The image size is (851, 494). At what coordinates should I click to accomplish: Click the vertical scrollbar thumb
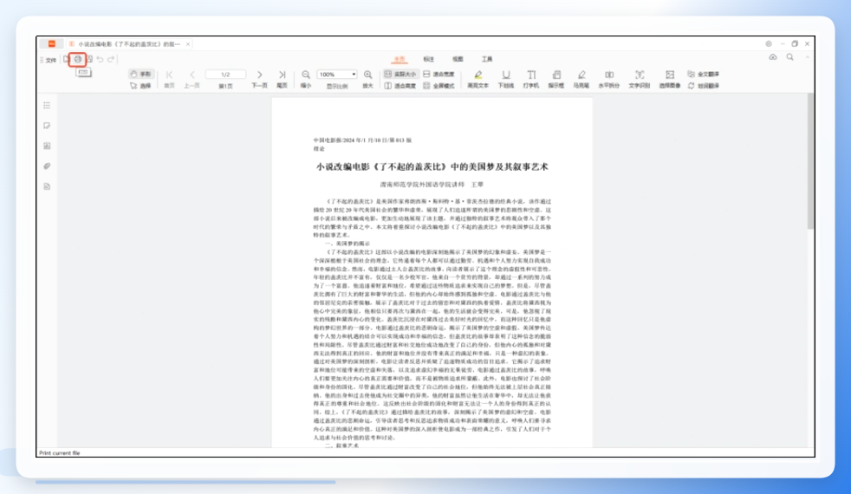(x=810, y=161)
